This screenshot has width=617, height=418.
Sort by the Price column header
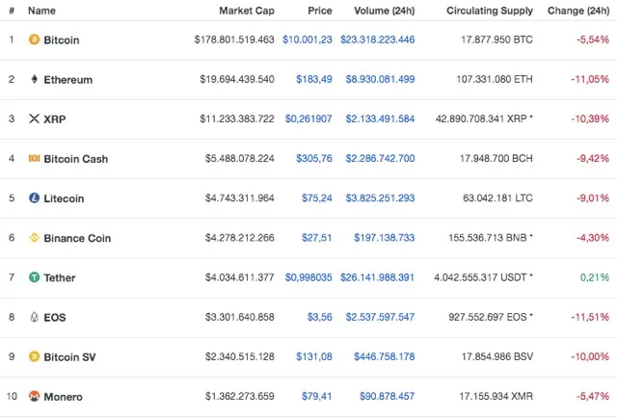[320, 11]
